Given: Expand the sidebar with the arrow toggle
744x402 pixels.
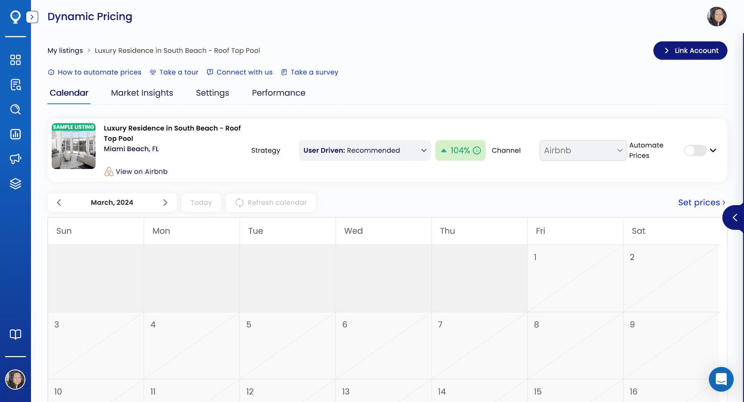Looking at the screenshot, I should [x=32, y=17].
